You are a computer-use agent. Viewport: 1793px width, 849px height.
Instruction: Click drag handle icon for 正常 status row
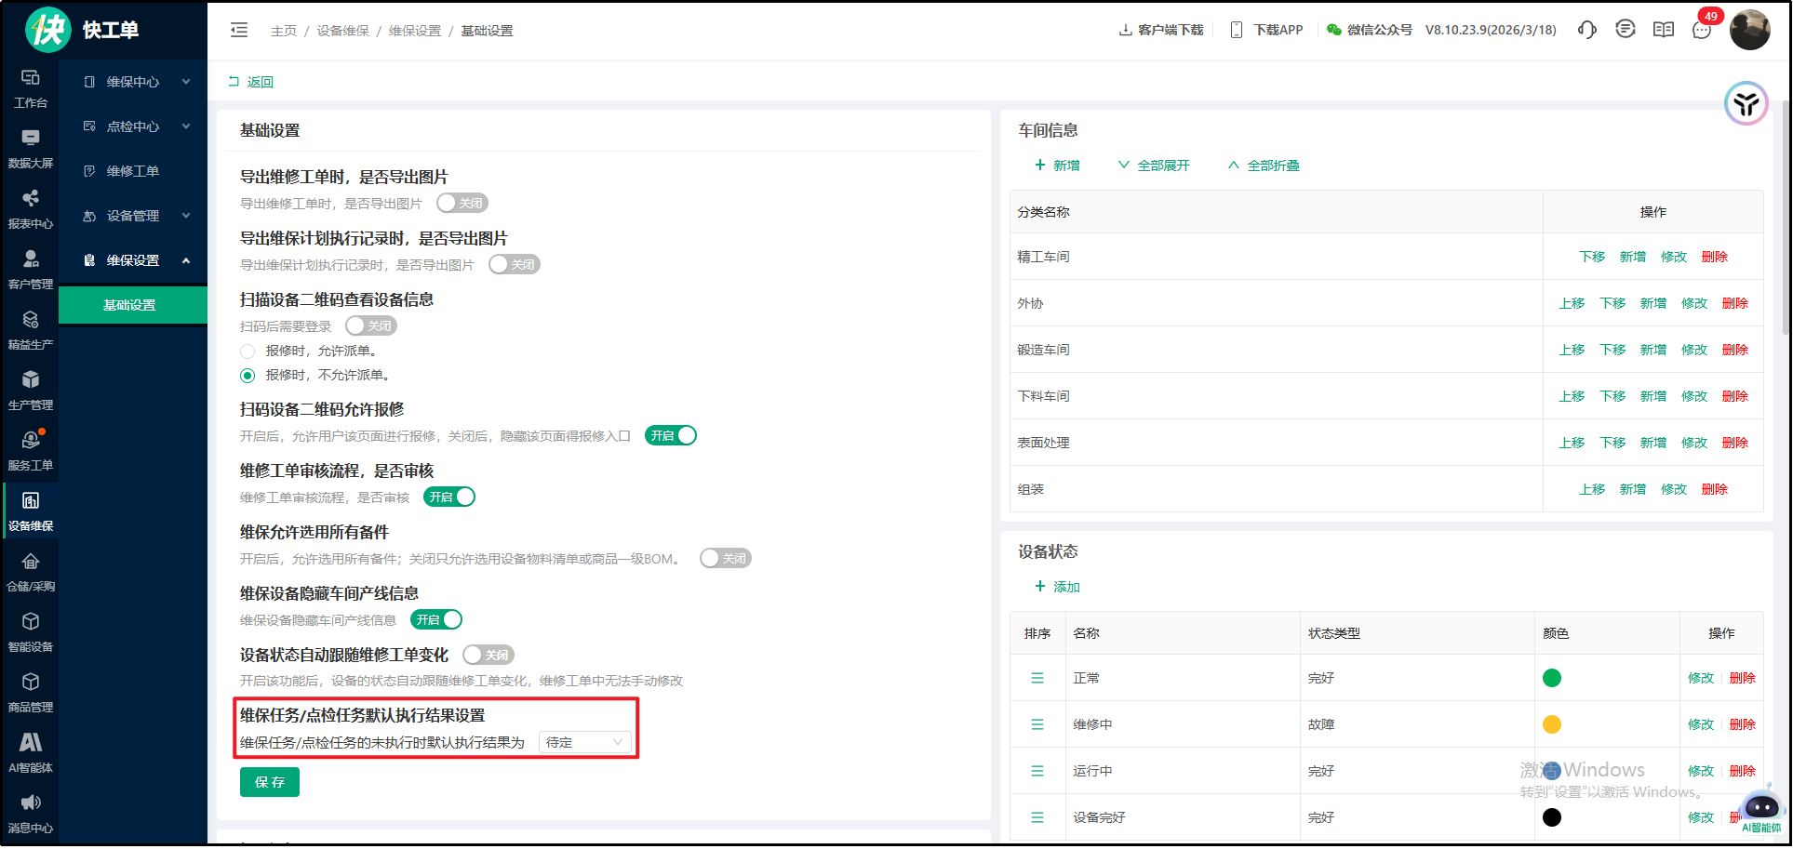tap(1037, 678)
